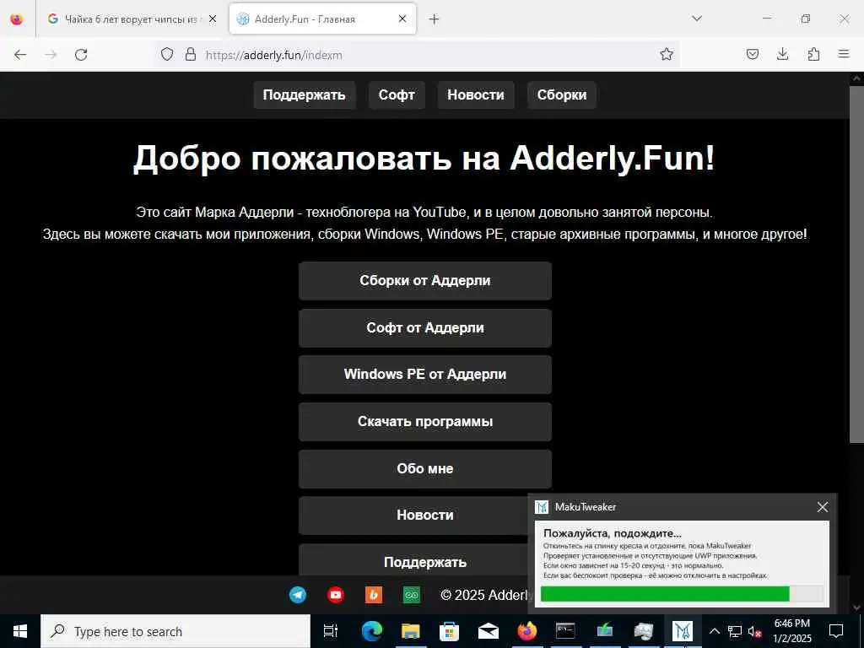Open the command prompt taskbar icon

[566, 631]
